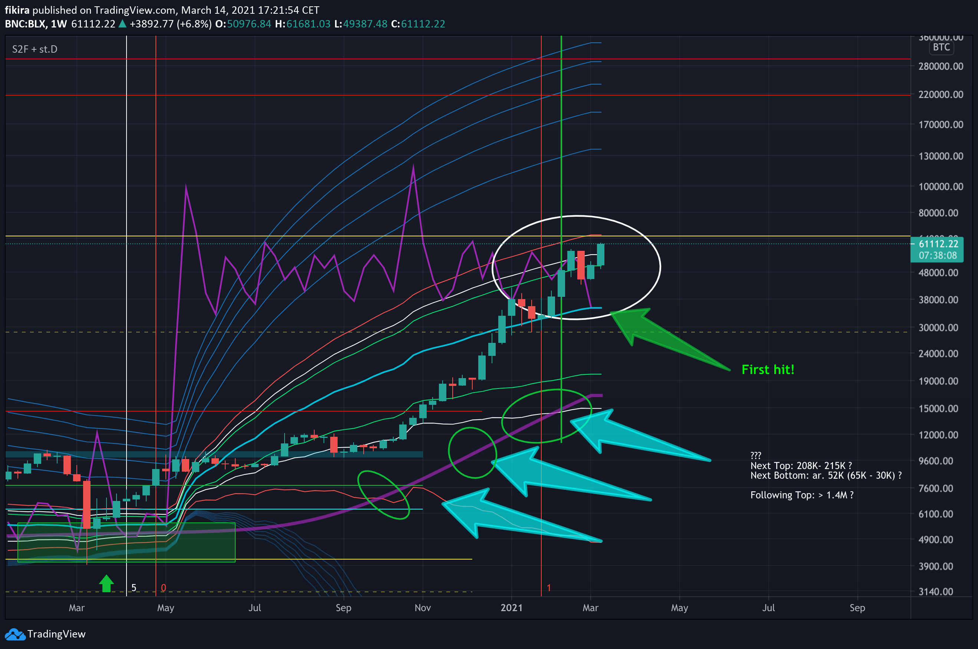Screen dimensions: 978x649
Task: Click the 9600.00 price axis label
Action: click(936, 461)
